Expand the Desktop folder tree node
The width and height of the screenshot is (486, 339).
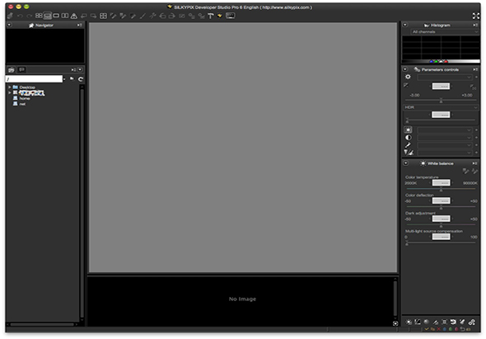tap(10, 87)
